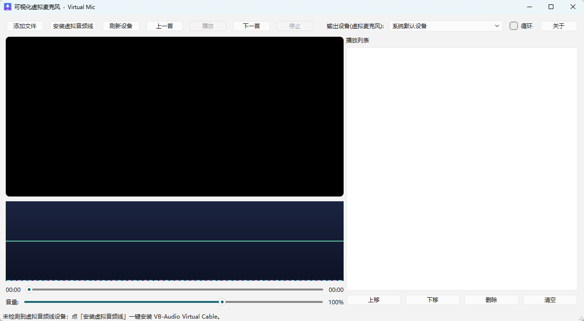The image size is (584, 321).
Task: Click the 音量 volume slider handle
Action: pyautogui.click(x=222, y=302)
